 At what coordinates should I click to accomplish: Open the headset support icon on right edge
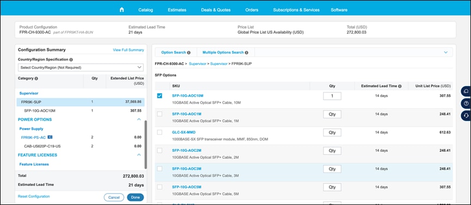tap(466, 115)
